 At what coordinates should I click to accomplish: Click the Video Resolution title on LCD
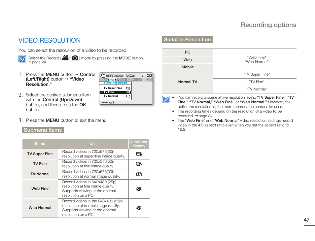(x=115, y=83)
